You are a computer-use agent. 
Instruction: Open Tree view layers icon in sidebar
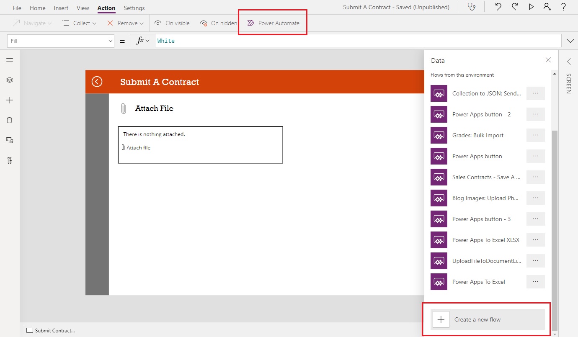click(10, 80)
